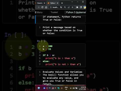The image size is (121, 91).
Task: Click 'The bool() function allows you' text
Action: [63, 75]
